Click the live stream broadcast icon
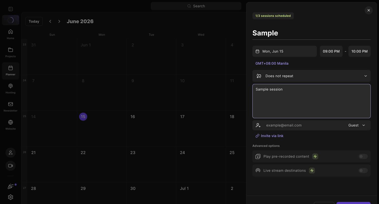Viewport: 379px width, 204px height. 258,170
